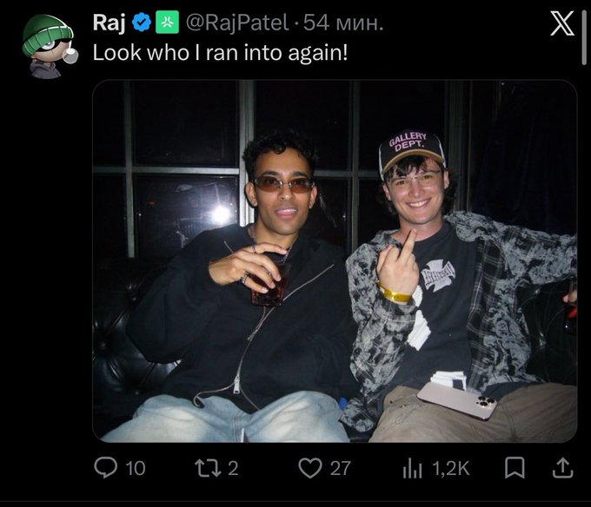This screenshot has width=591, height=507.
Task: Click the 54 мин. timestamp
Action: tap(343, 23)
